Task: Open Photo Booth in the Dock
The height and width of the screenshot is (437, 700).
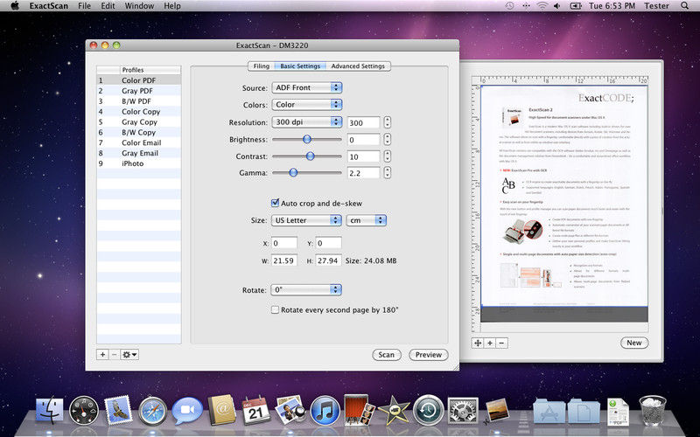Action: pyautogui.click(x=359, y=409)
